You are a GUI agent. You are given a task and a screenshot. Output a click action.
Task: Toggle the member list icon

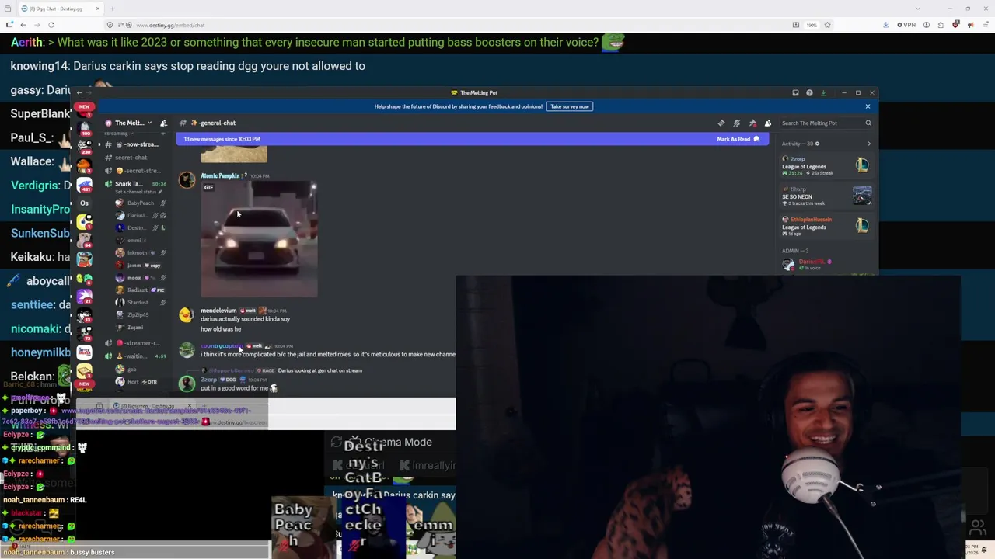point(768,123)
